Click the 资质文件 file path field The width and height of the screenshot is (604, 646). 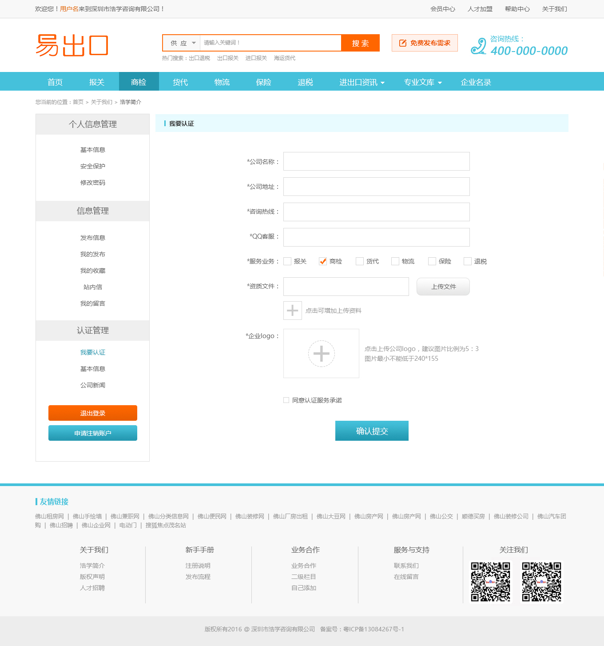[x=346, y=287]
